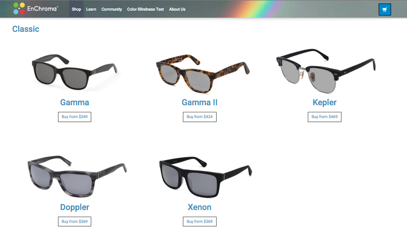Click the Xenon Buy from $369 button
The height and width of the screenshot is (237, 407).
click(x=200, y=222)
